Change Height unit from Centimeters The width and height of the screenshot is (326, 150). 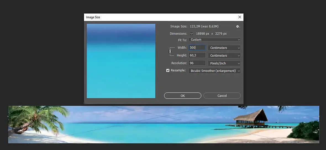click(224, 55)
